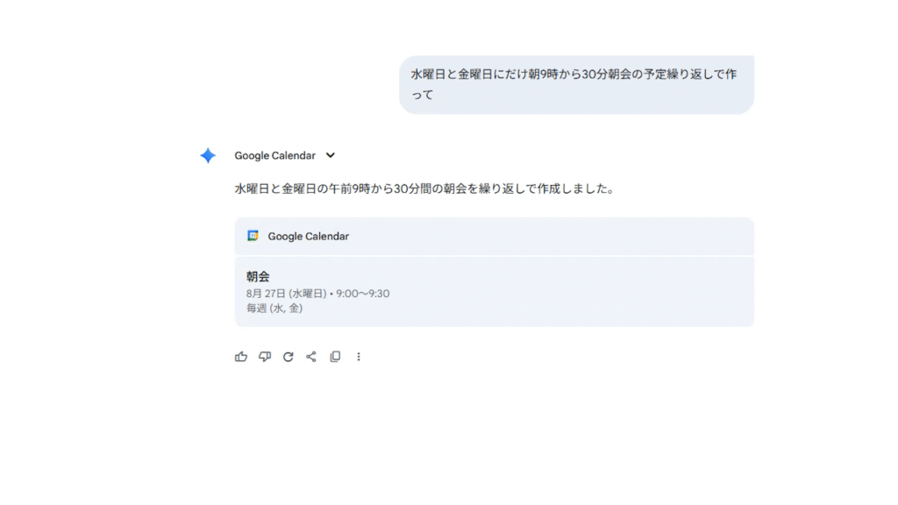Click the Google Calendar text in the card header
This screenshot has height=505, width=898.
[308, 236]
